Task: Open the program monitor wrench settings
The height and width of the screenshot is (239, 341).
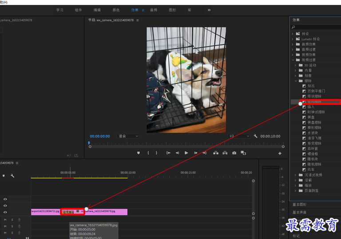Action: tap(255, 136)
